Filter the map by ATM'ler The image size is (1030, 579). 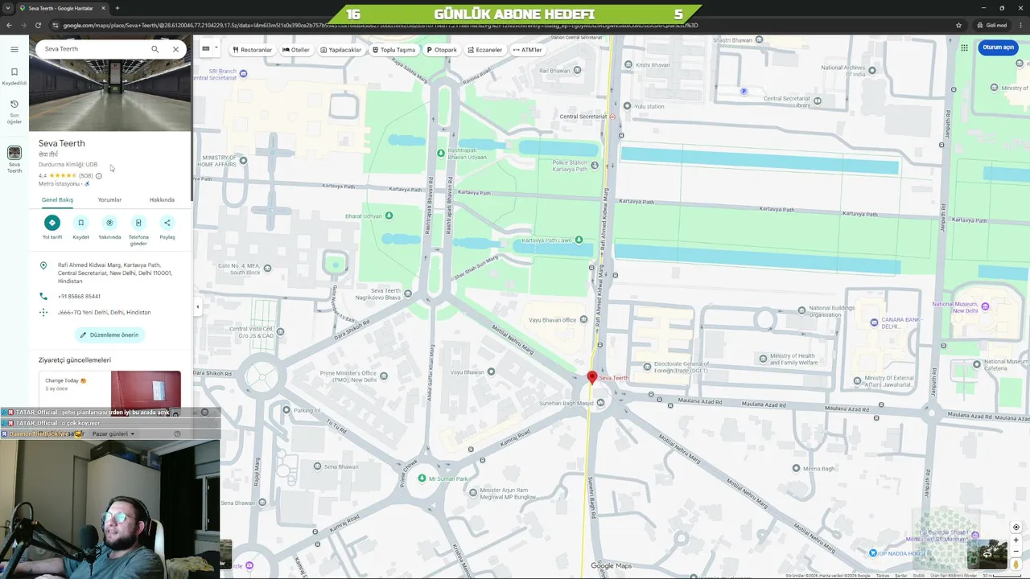tap(528, 50)
